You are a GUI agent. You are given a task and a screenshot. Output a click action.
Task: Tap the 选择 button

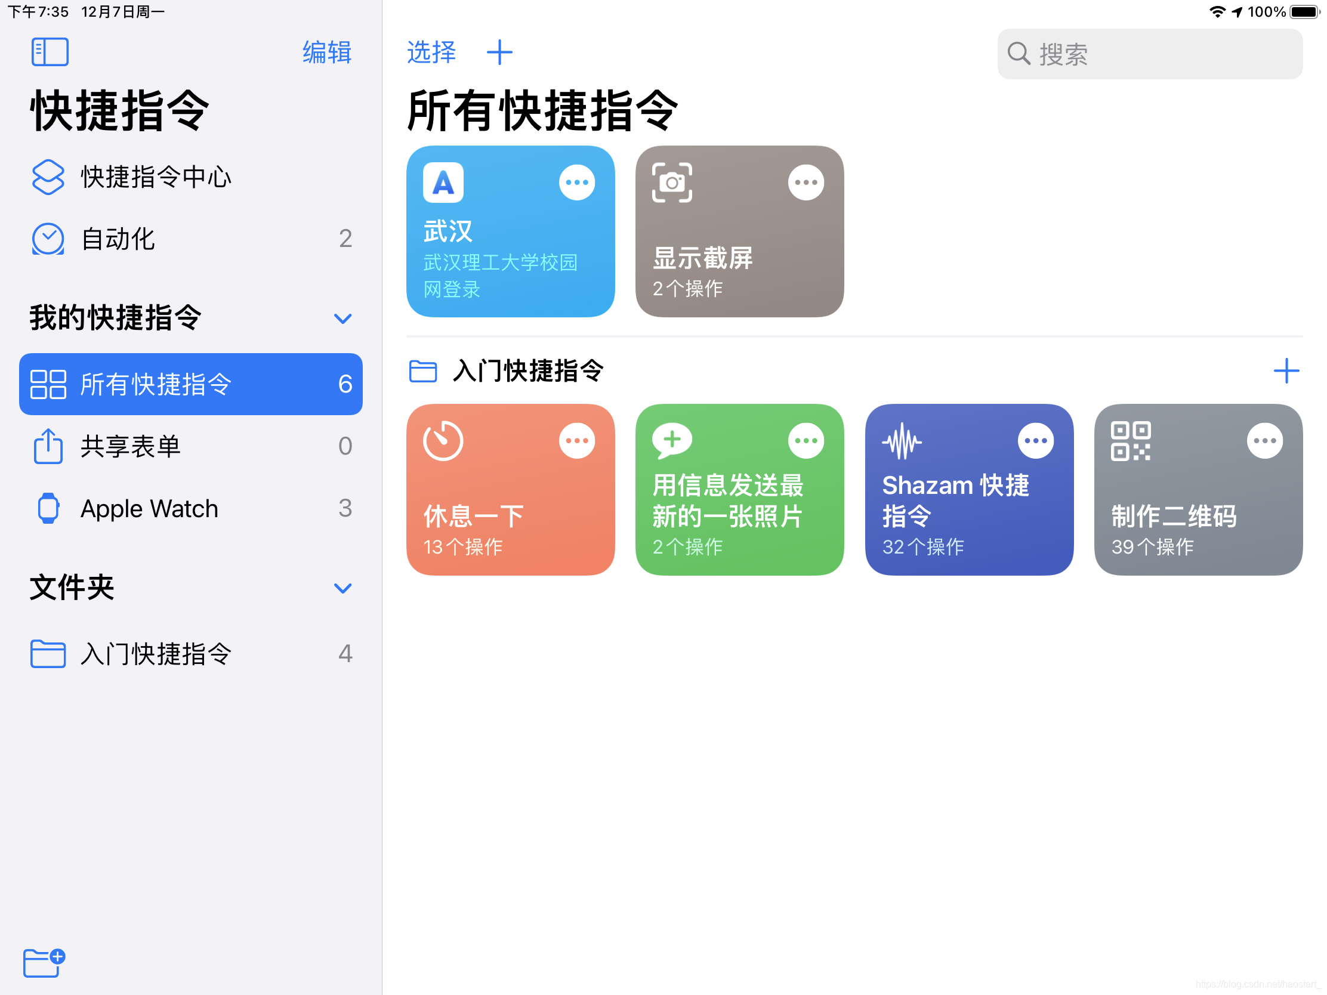pyautogui.click(x=431, y=52)
